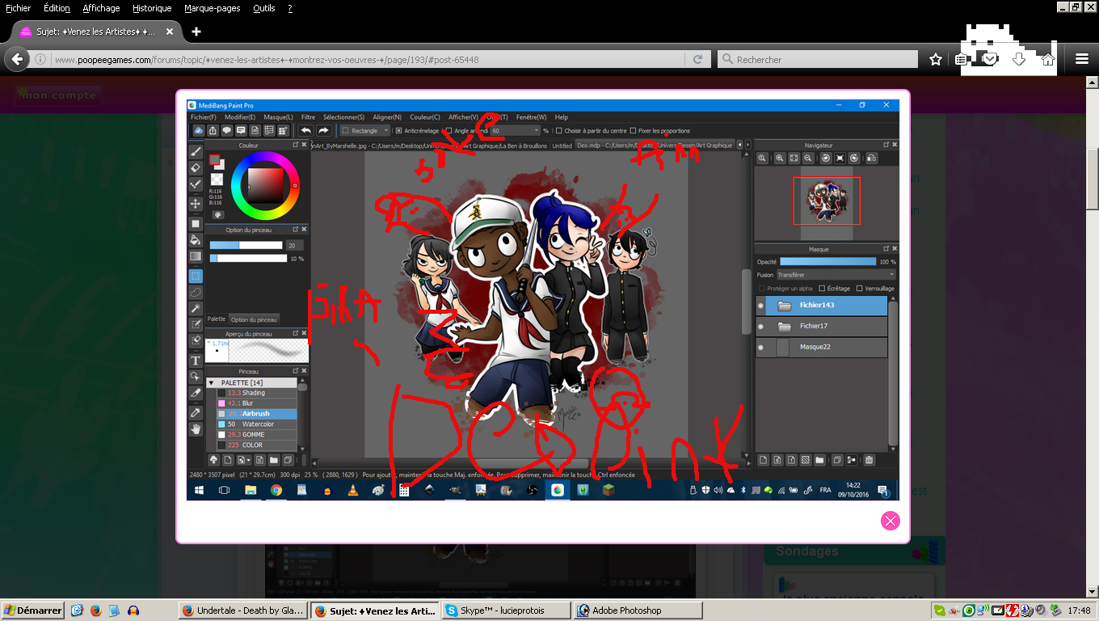This screenshot has height=621, width=1099.
Task: Go to Firefox home page icon
Action: click(1048, 60)
